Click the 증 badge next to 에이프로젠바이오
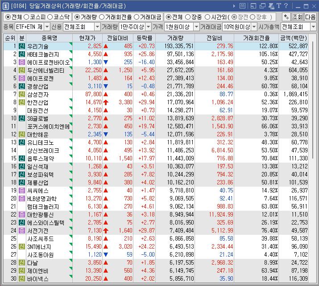Viewport: 319px width, 286px height. (22, 62)
